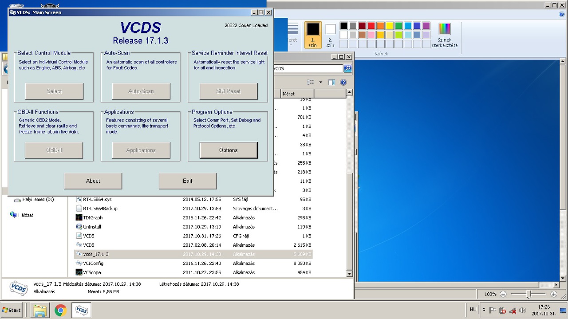Click the Exit button in VCDS

(188, 181)
